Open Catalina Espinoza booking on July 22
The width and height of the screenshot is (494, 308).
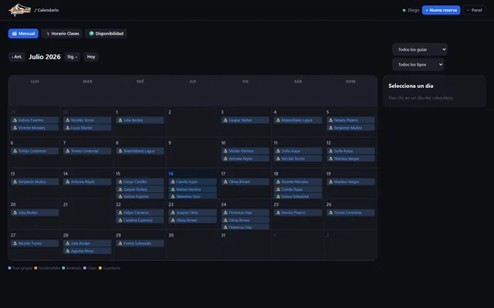pos(140,220)
